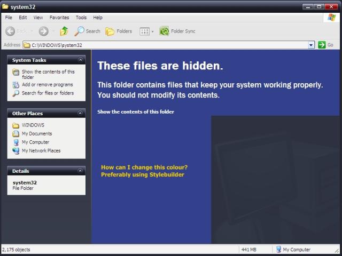Open the Edit menu
342x256 pixels.
pos(22,18)
